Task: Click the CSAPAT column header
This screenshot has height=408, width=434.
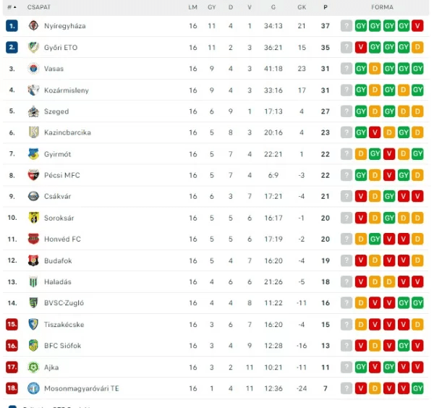Action: pyautogui.click(x=39, y=7)
